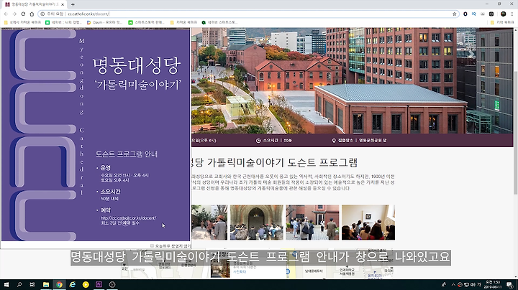Viewport: 518px width, 290px height.
Task: Open Task View on the taskbar
Action: [x=32, y=284]
